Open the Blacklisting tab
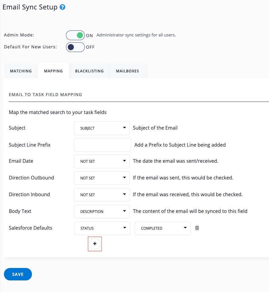The height and width of the screenshot is (292, 269). tap(89, 71)
